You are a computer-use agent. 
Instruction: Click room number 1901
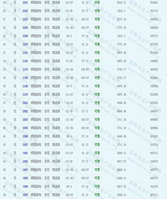25,153
